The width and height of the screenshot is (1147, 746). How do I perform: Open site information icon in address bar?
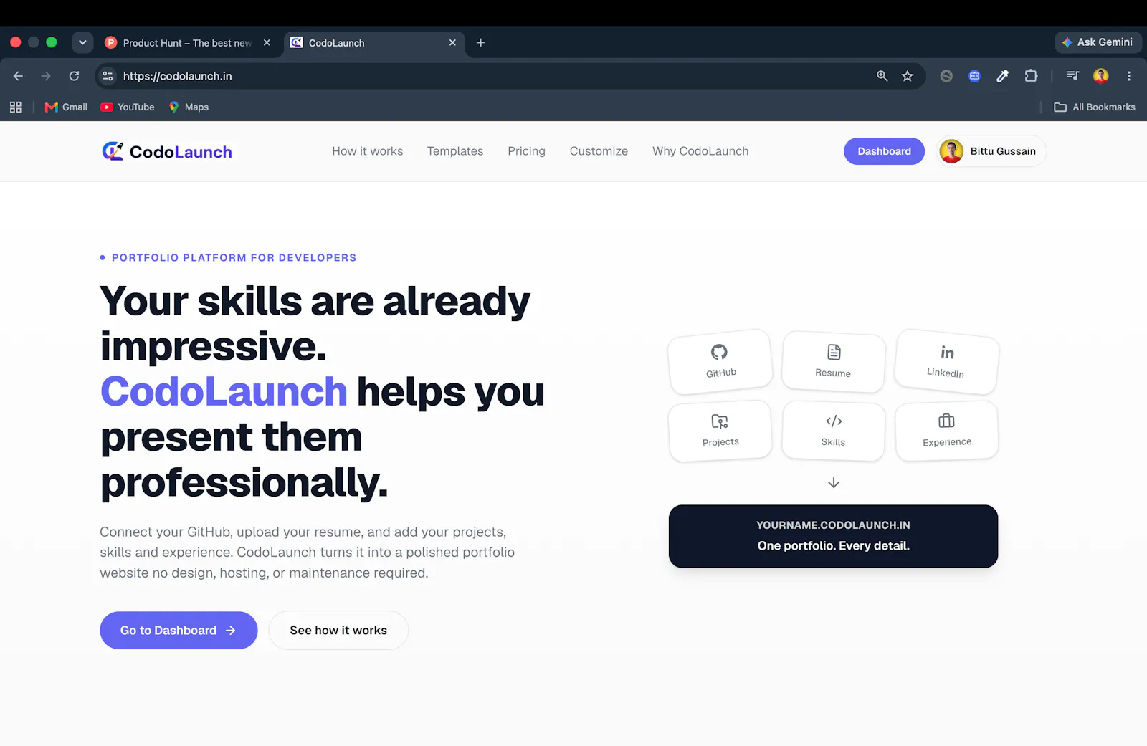[x=108, y=76]
